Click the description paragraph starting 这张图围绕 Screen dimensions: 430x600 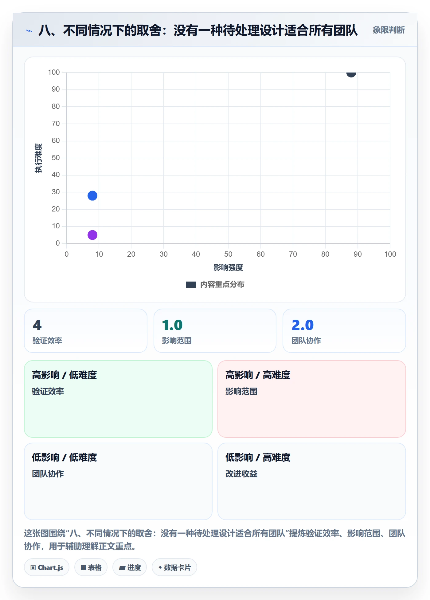215,540
